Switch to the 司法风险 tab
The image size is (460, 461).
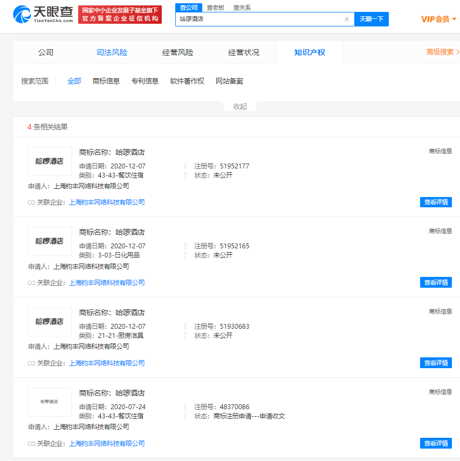(112, 52)
